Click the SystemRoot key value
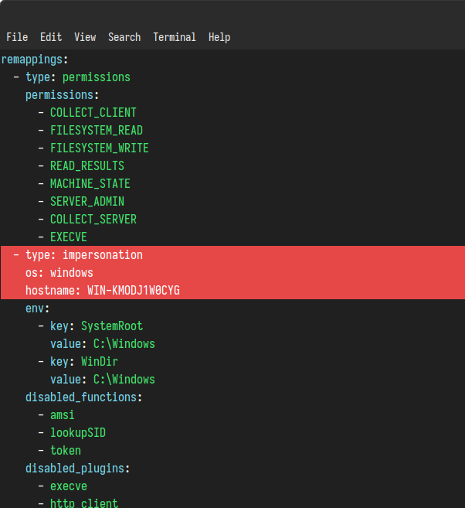This screenshot has height=508, width=465. 111,326
